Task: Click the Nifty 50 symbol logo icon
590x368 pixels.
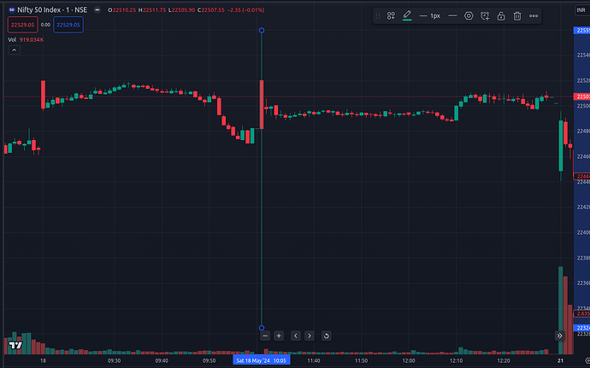Action: pos(12,9)
